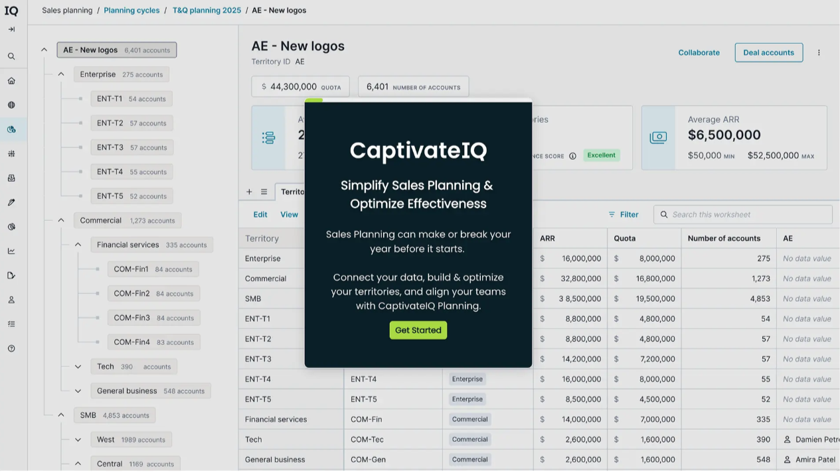Select the pencil icon in the sidebar
840x473 pixels.
click(x=11, y=202)
